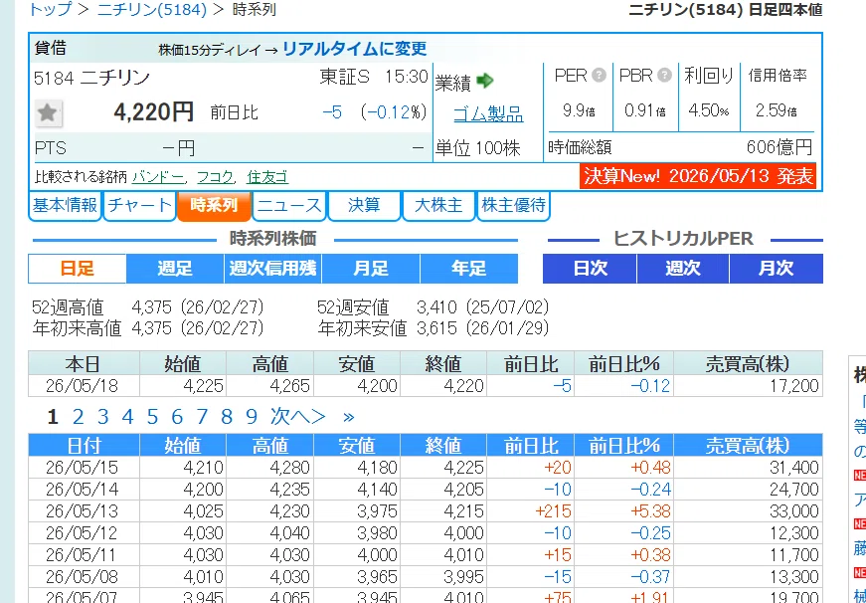Image resolution: width=866 pixels, height=603 pixels.
Task: Click the PER help question mark icon
Action: (x=599, y=75)
